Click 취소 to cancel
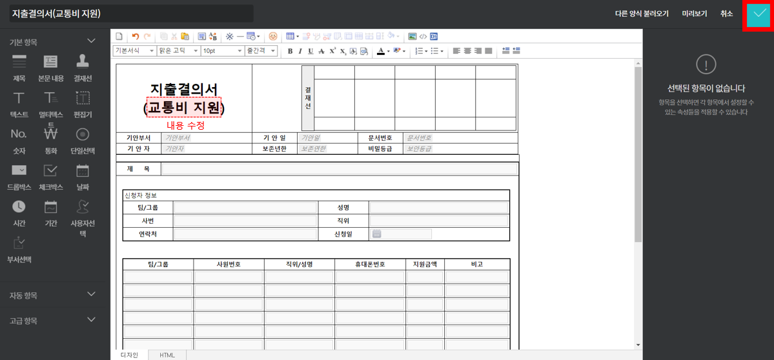The width and height of the screenshot is (774, 360). tap(727, 14)
